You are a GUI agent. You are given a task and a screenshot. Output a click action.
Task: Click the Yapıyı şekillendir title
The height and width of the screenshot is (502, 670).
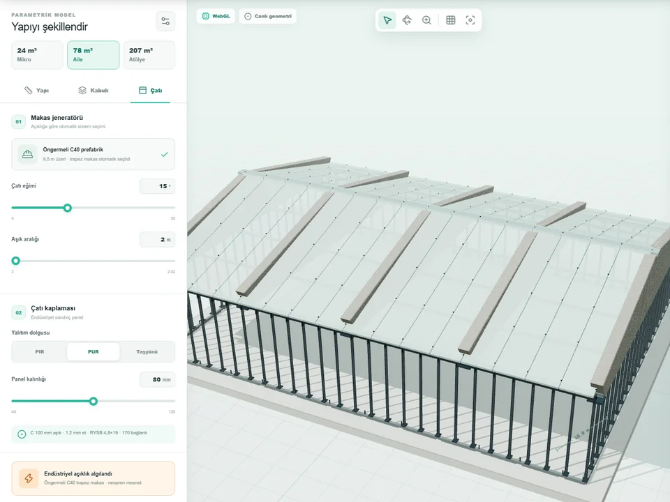point(50,27)
